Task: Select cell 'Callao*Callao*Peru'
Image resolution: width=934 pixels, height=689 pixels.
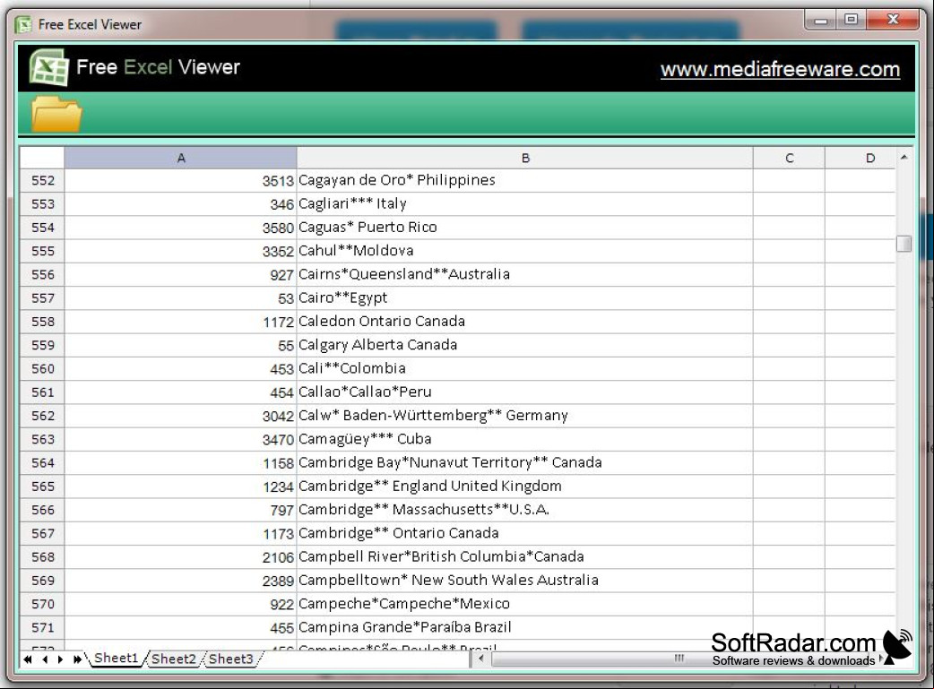Action: [524, 392]
